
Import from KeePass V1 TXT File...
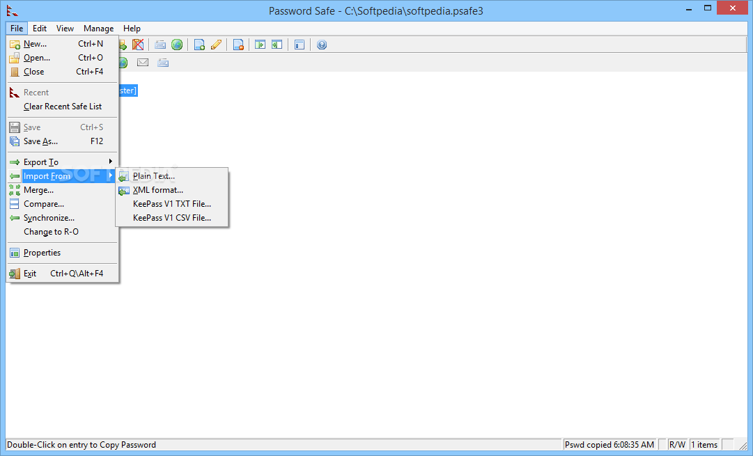[172, 203]
